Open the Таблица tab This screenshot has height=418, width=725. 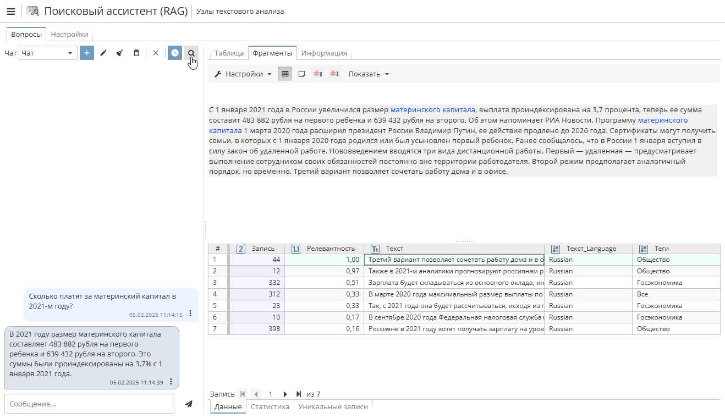click(229, 53)
